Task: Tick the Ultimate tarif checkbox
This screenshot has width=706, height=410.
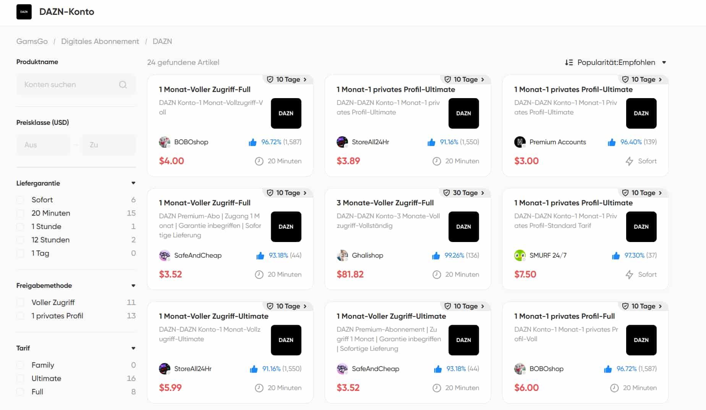Action: tap(21, 379)
